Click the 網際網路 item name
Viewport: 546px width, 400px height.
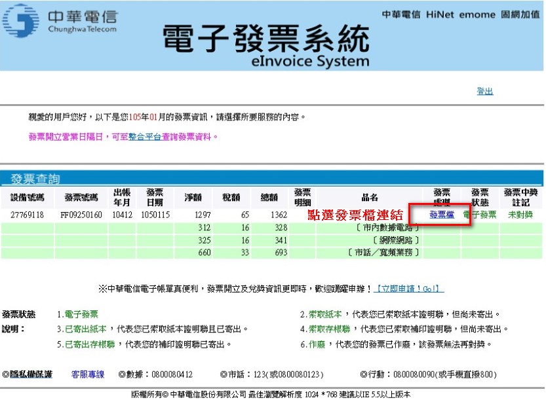(x=396, y=240)
